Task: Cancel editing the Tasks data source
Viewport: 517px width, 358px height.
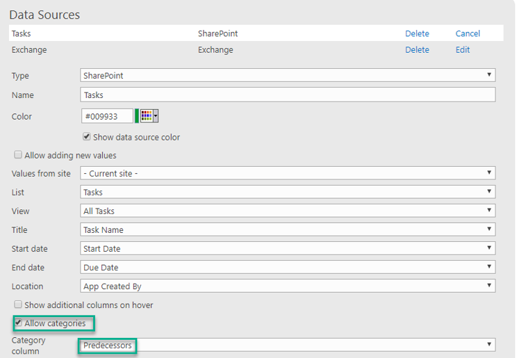Action: [x=468, y=33]
